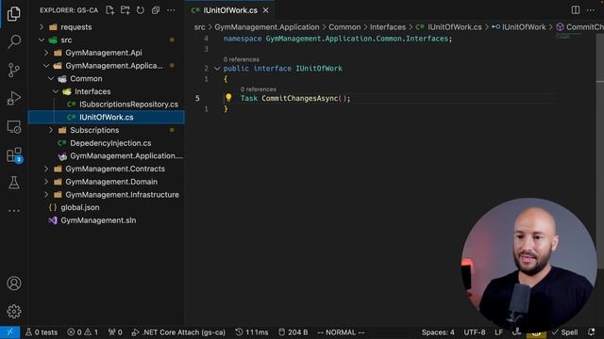Create a new folder in Explorer
Viewport: 604px width, 339px height.
(x=125, y=10)
